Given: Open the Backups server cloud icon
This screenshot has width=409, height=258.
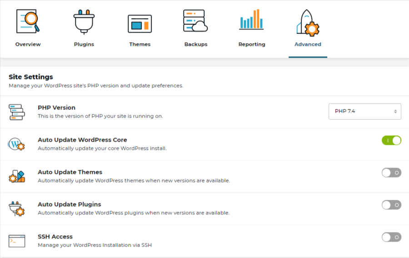Looking at the screenshot, I should tap(195, 21).
